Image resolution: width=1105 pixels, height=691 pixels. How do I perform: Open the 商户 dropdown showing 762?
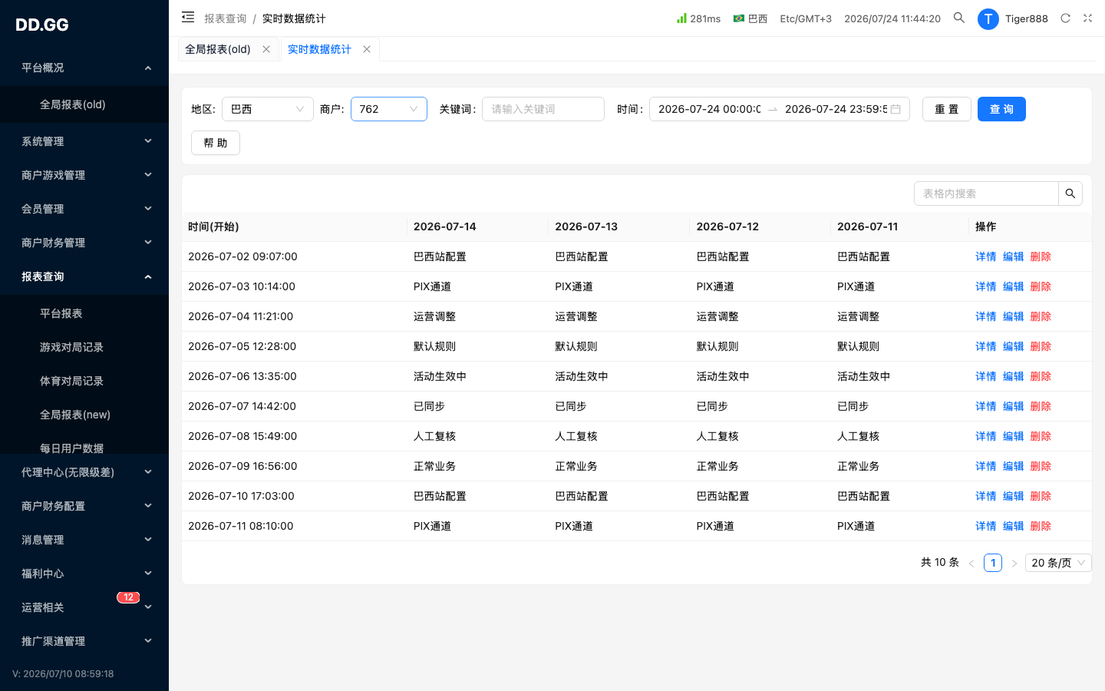(x=389, y=109)
